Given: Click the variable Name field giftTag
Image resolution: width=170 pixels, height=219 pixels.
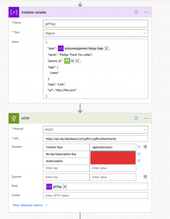Looking at the screenshot, I should click(96, 24).
